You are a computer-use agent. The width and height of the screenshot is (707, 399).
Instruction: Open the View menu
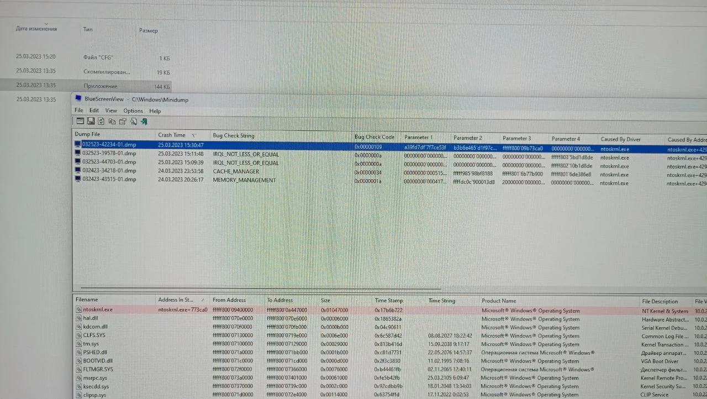click(111, 111)
